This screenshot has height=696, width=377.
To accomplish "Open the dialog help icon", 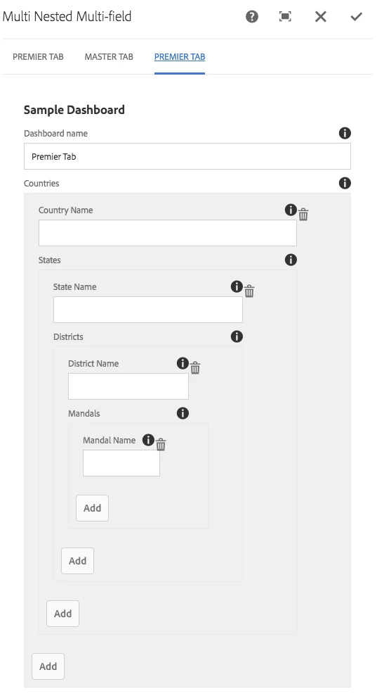I will 251,17.
